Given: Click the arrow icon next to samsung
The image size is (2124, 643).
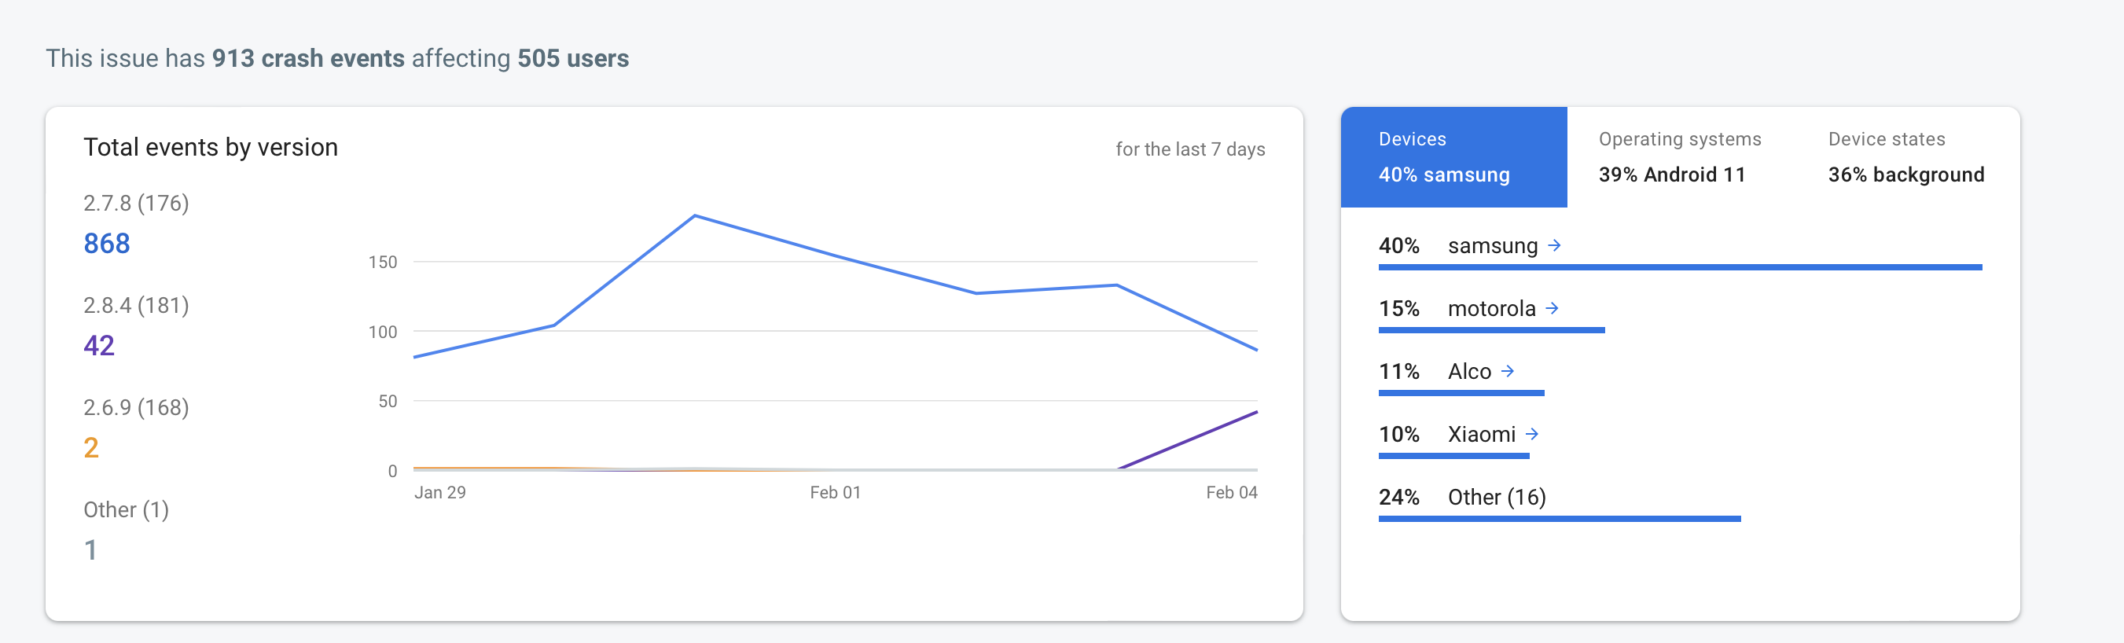Looking at the screenshot, I should coord(1554,246).
